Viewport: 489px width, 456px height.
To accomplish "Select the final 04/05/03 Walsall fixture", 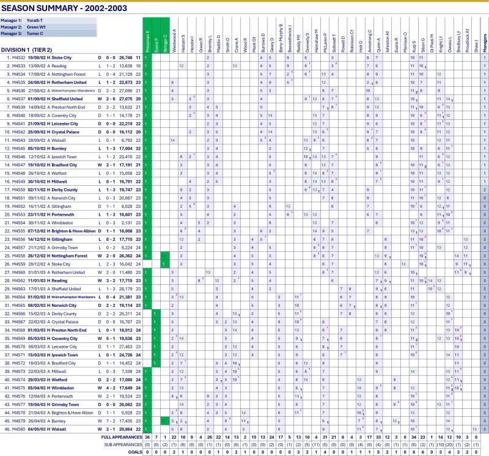I will [72, 429].
